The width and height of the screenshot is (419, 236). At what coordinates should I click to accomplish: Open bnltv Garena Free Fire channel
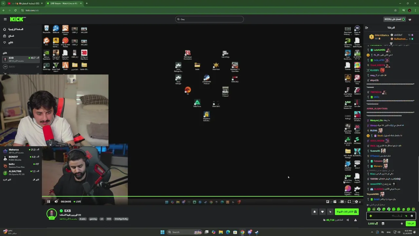coord(21,165)
